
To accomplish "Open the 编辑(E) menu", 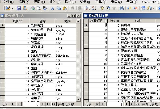I will click(24, 2).
